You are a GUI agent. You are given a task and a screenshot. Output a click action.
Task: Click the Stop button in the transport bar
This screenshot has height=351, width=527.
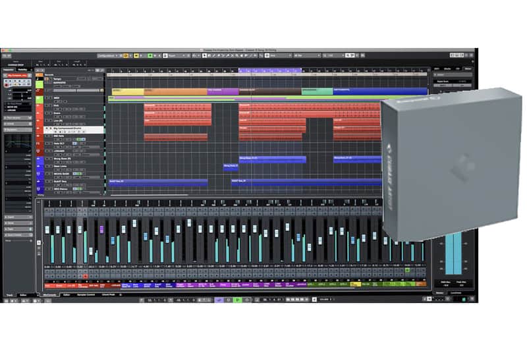point(229,300)
